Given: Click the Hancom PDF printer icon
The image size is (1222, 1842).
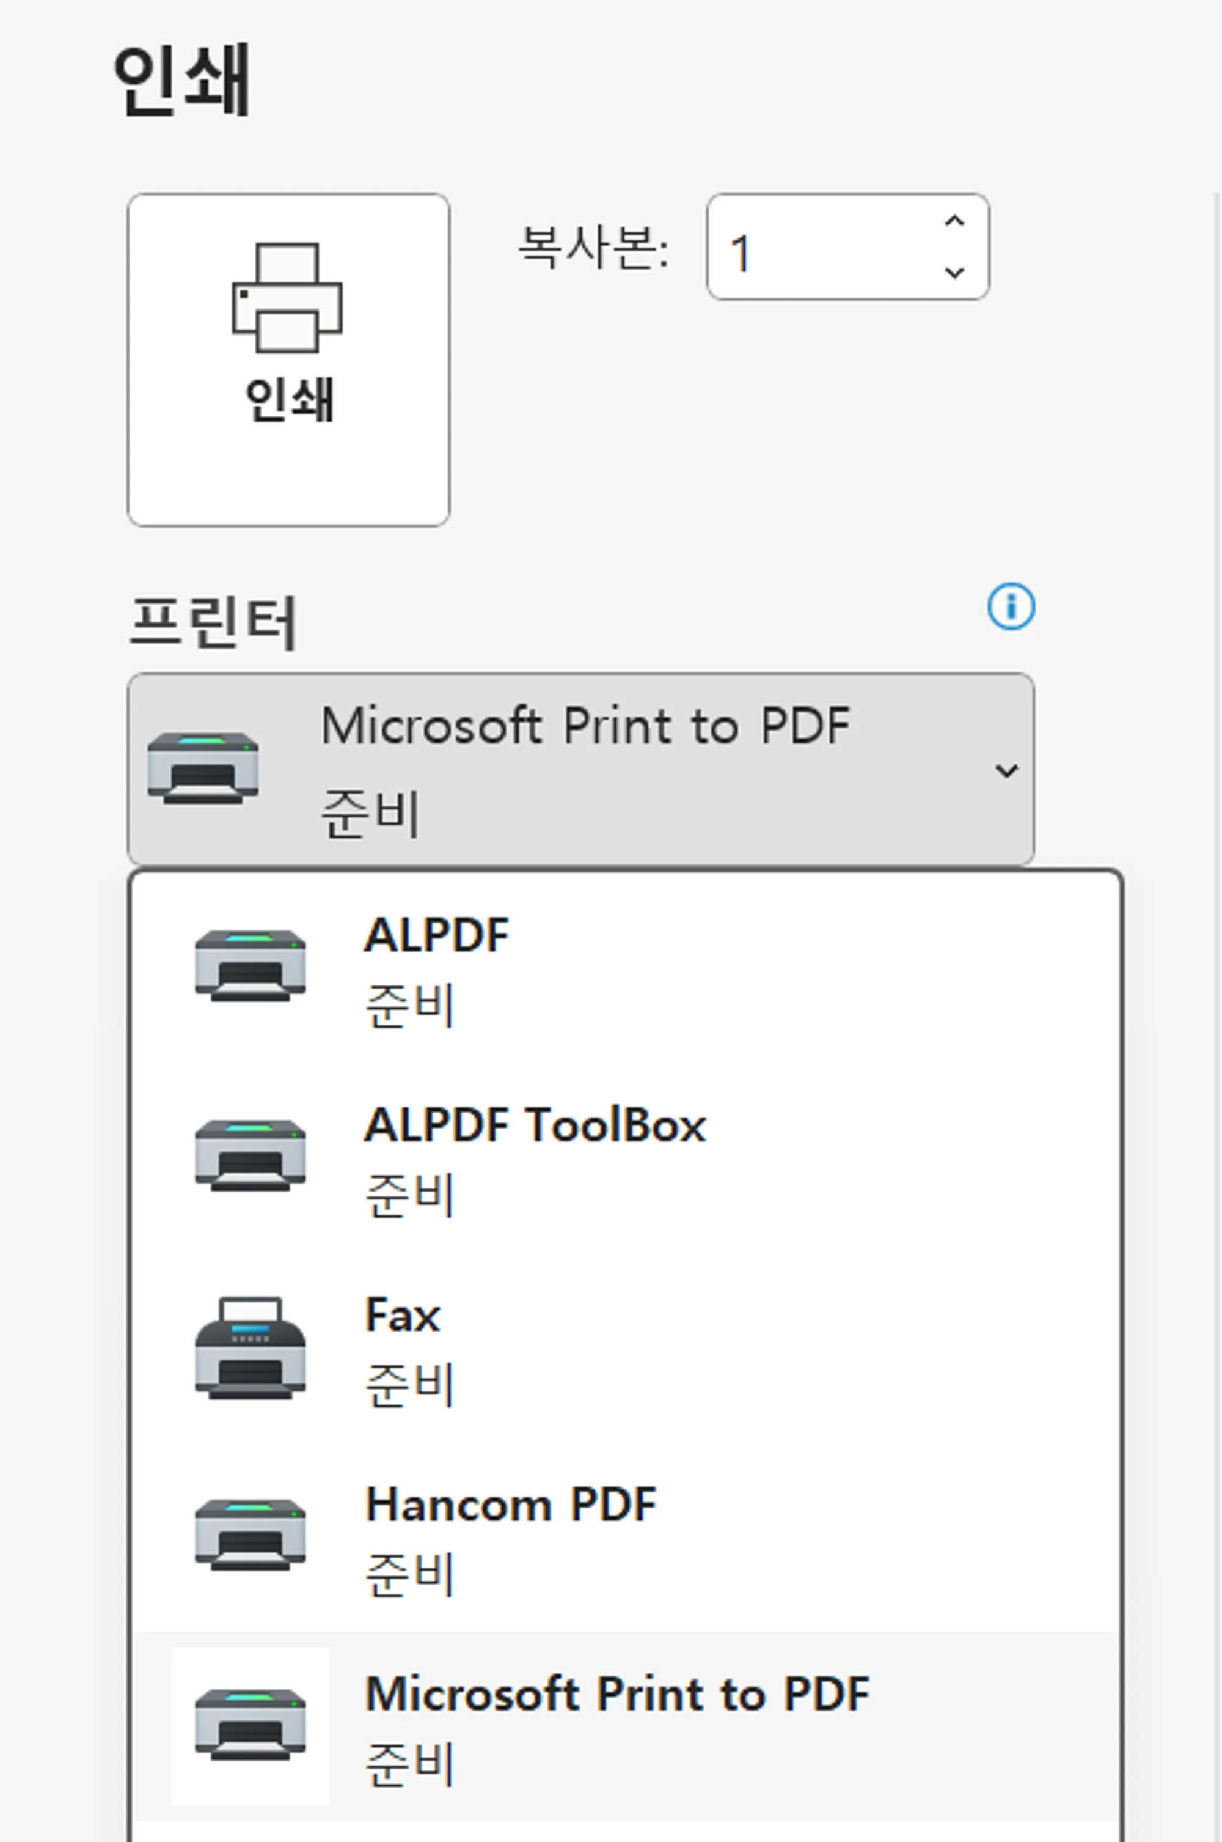Looking at the screenshot, I should (250, 1534).
